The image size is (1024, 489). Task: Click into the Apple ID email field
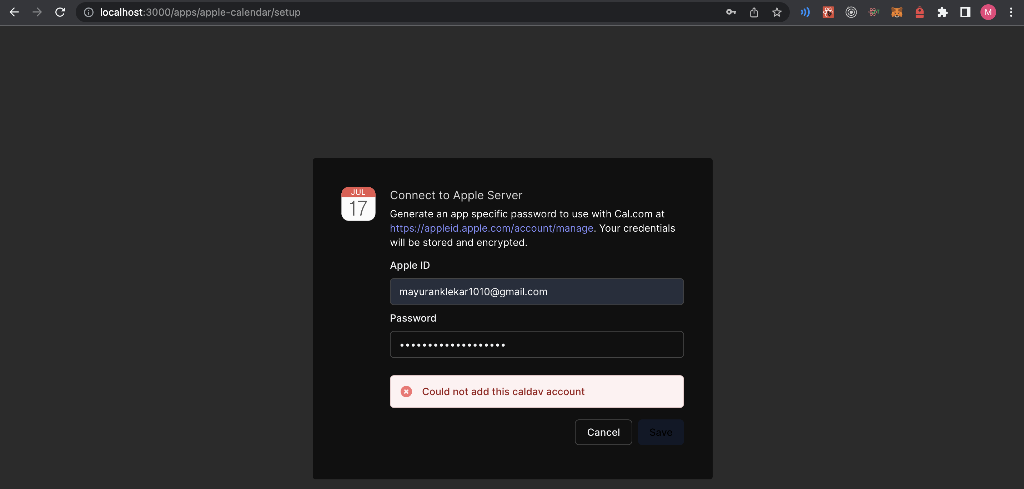click(x=537, y=292)
